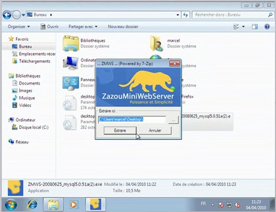Expand the address bar history dropdown
The width and height of the screenshot is (276, 212).
178,15
